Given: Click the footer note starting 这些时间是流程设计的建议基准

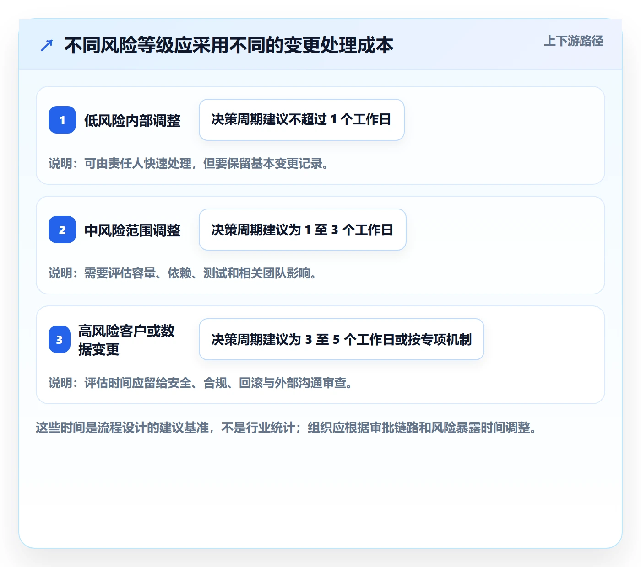Looking at the screenshot, I should (287, 428).
